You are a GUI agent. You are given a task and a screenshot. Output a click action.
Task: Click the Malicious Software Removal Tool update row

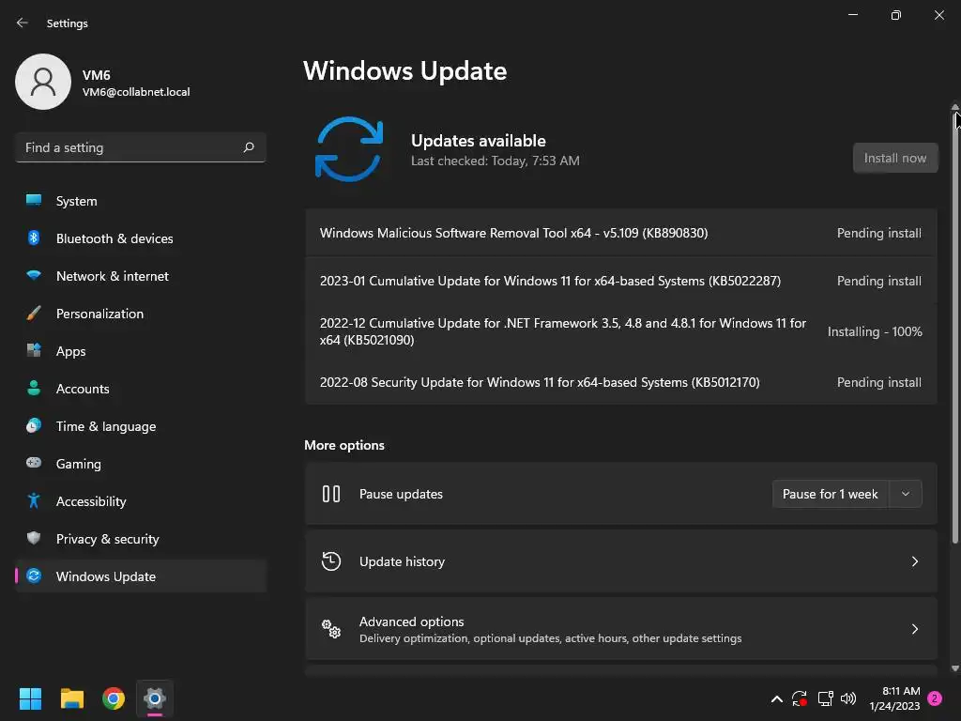(621, 233)
